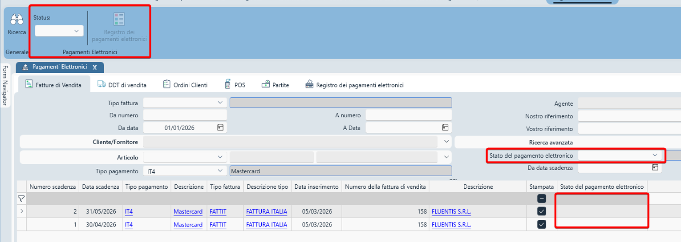Screen dimensions: 681x242
Task: Click the Nostro riferimento field
Action: click(629, 116)
